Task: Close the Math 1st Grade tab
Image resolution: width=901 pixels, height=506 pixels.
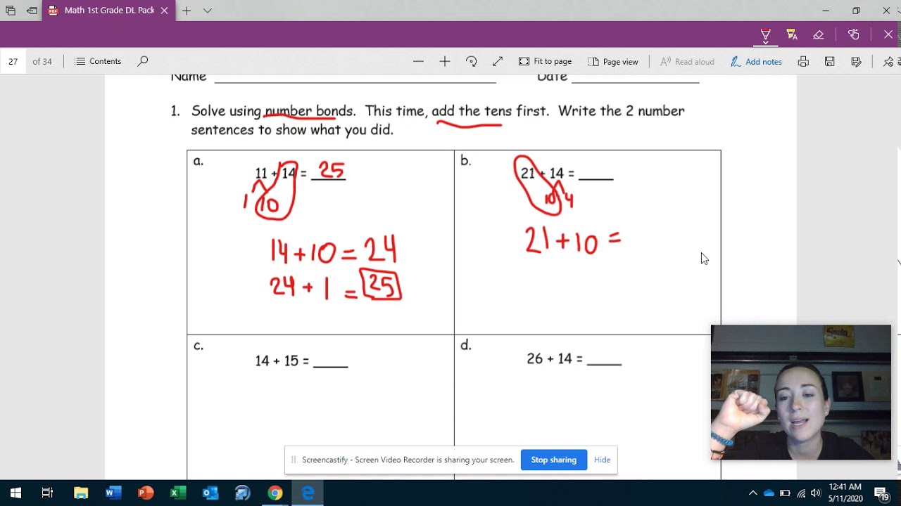Action: coord(164,11)
